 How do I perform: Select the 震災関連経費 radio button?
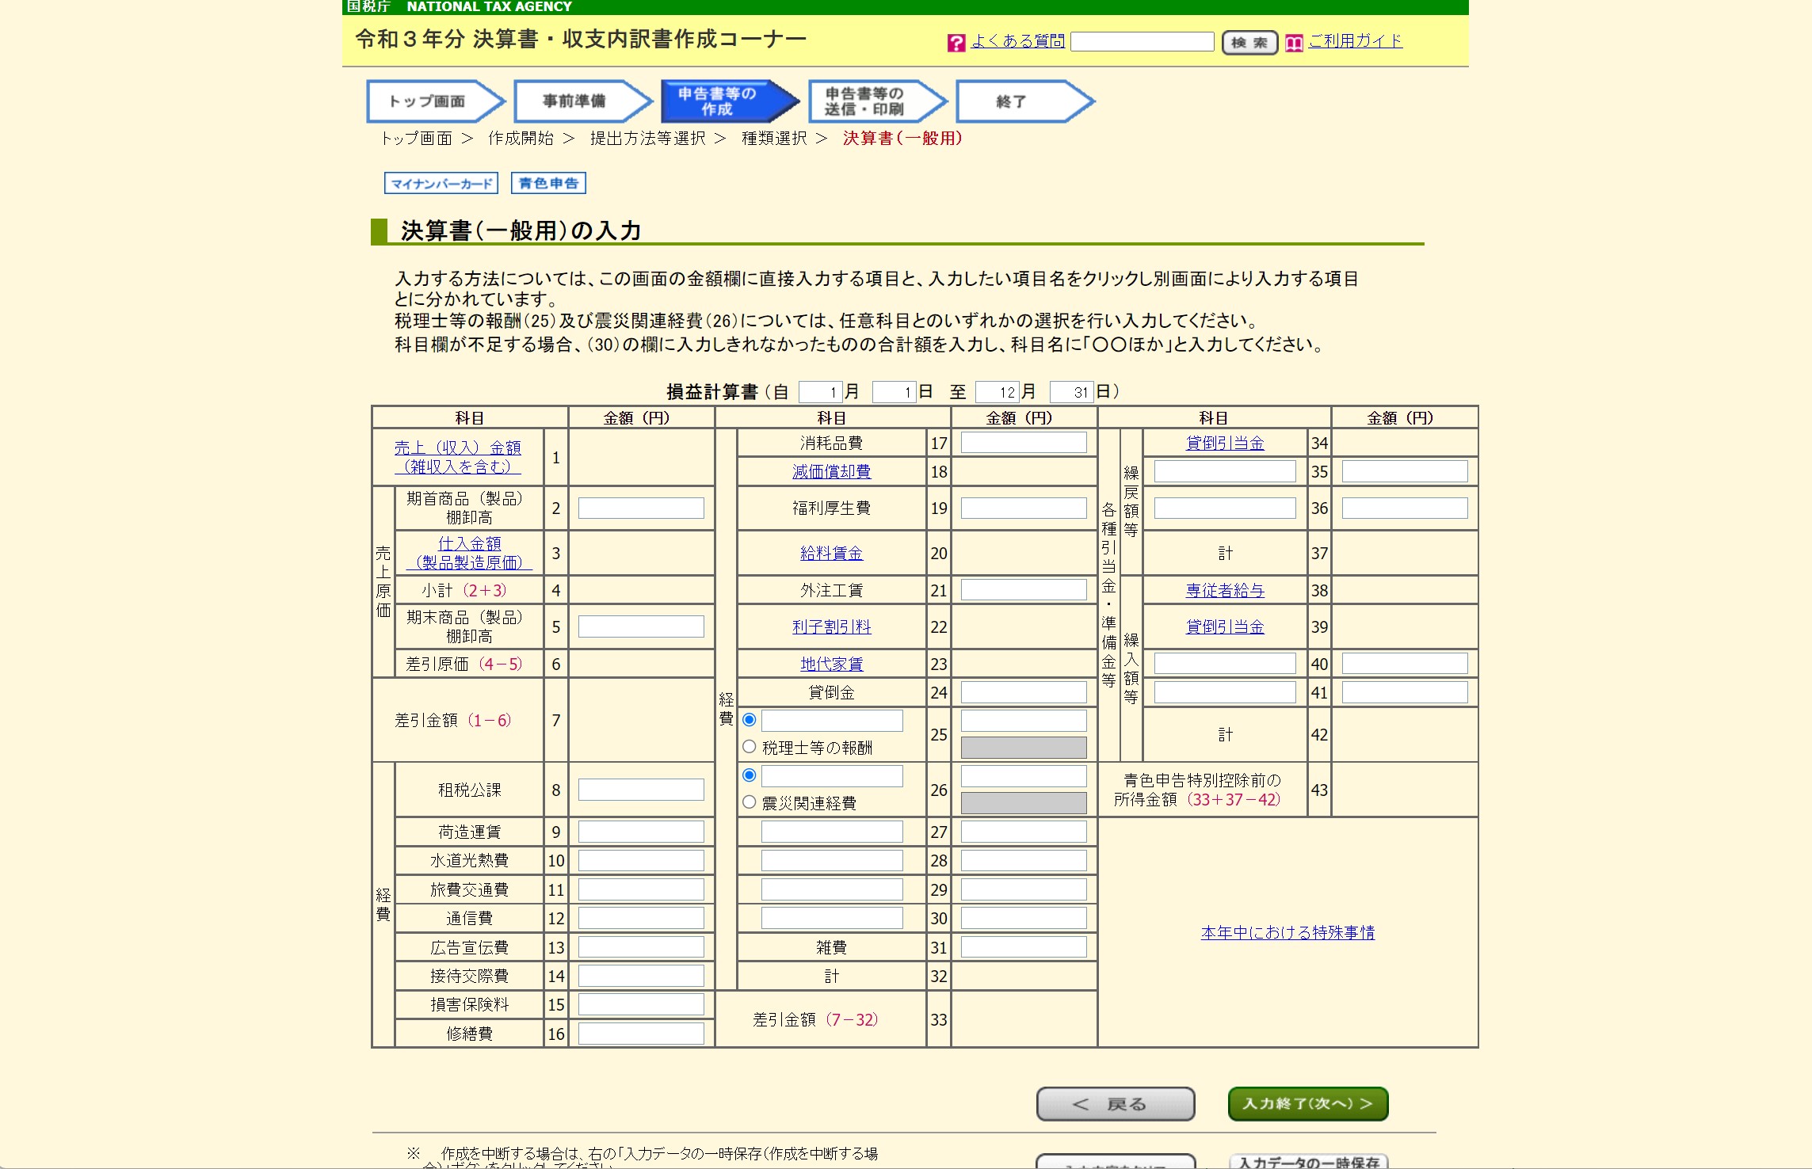[x=750, y=802]
